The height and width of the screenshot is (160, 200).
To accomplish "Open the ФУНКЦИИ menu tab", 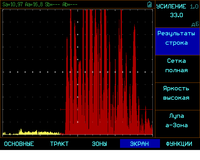I will [179, 144].
